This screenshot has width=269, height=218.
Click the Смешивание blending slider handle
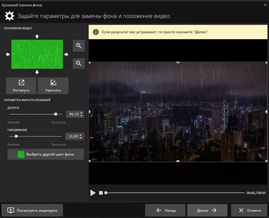(16, 136)
